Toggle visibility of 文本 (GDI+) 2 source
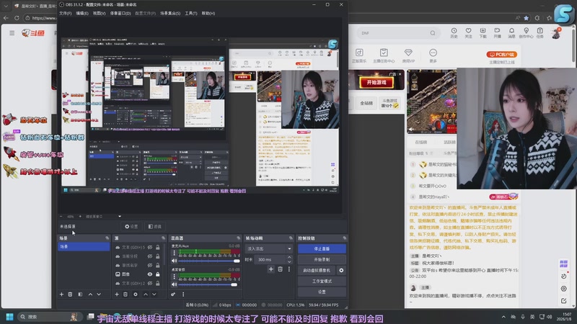Image resolution: width=577 pixels, height=324 pixels. pos(150,283)
